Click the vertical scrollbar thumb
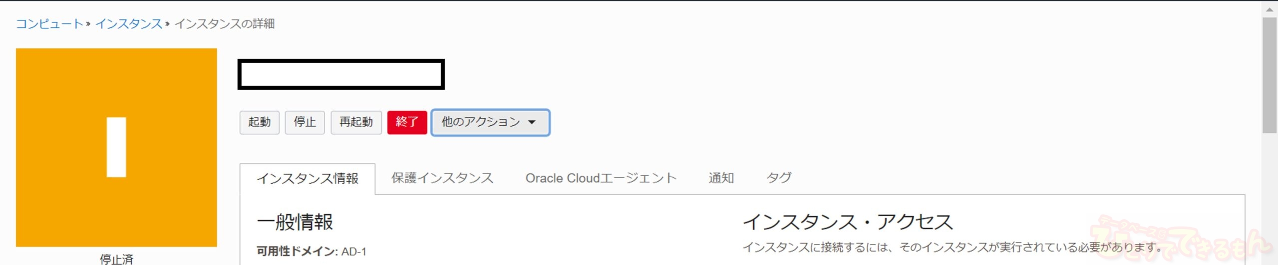Image resolution: width=1278 pixels, height=265 pixels. pyautogui.click(x=1269, y=75)
